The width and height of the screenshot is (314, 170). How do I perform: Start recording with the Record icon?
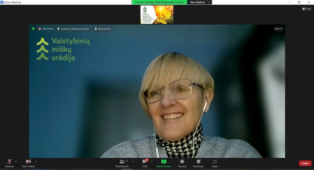point(182,162)
